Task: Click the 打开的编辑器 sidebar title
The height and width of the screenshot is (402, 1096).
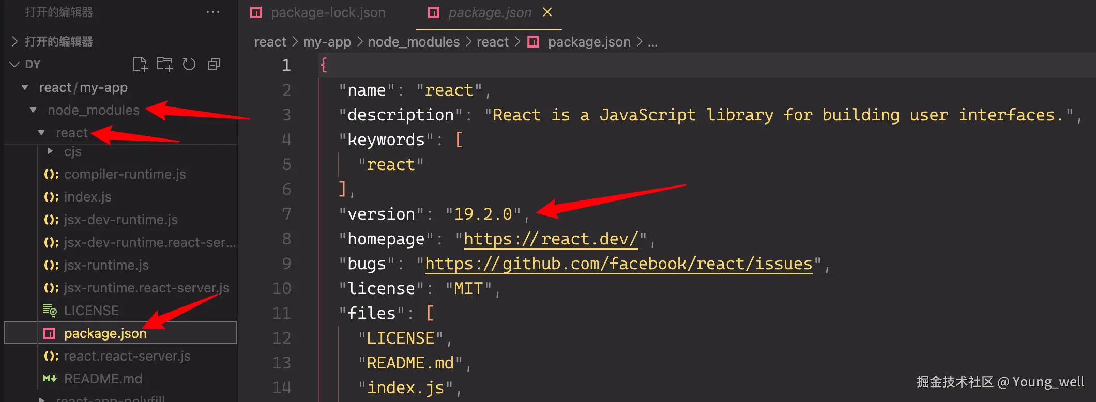Action: pyautogui.click(x=58, y=12)
